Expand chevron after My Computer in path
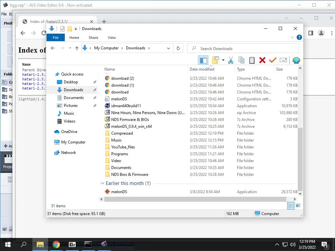 (122, 48)
